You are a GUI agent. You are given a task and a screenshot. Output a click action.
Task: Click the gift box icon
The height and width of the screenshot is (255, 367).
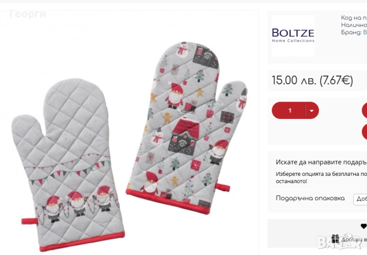[x=335, y=239]
